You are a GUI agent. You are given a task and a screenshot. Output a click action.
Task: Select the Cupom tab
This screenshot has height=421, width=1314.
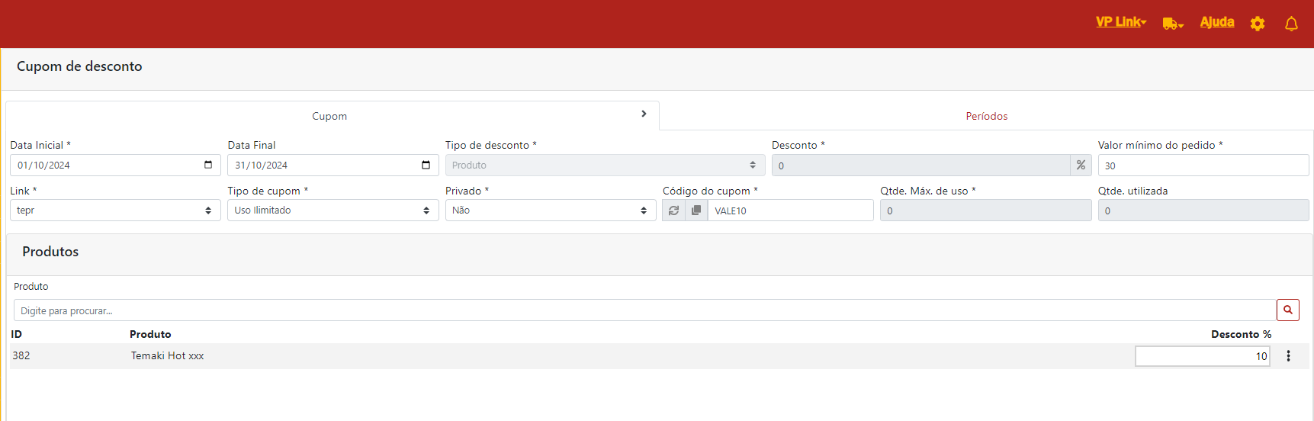[x=329, y=116]
